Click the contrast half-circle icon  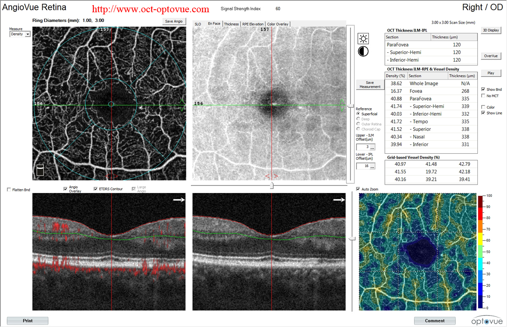pos(363,52)
